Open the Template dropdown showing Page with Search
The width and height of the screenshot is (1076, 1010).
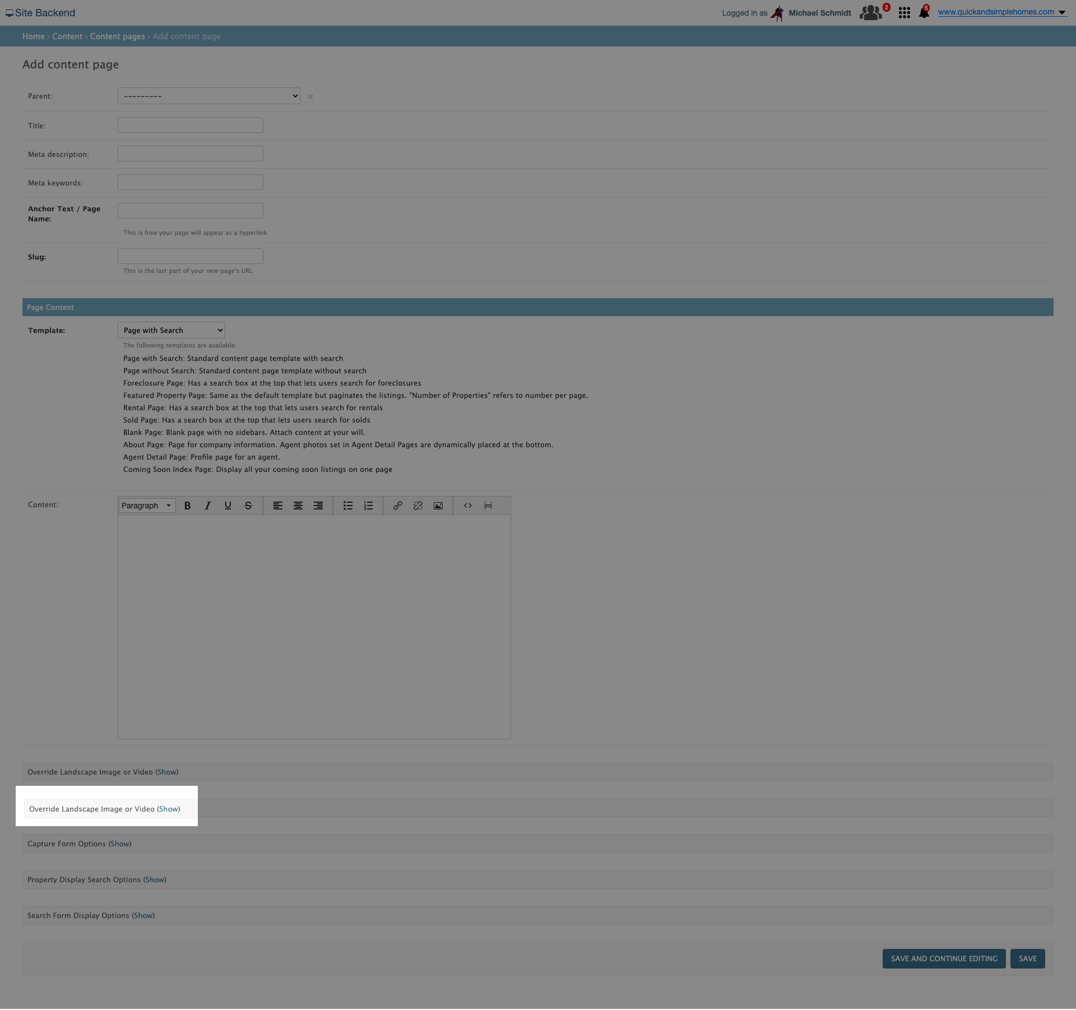point(171,330)
